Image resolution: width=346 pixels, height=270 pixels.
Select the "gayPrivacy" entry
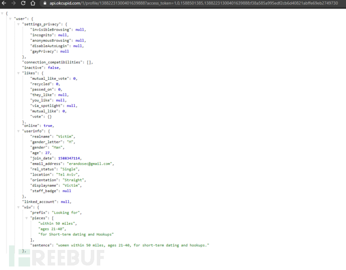tap(50, 51)
